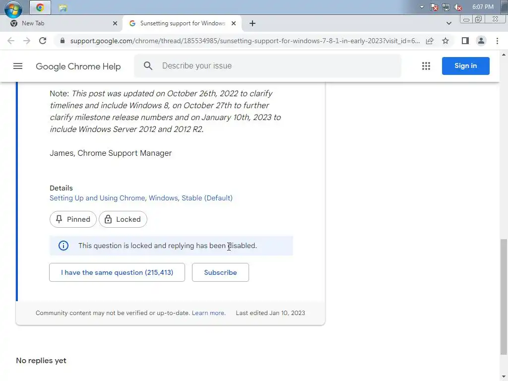Screen dimensions: 508x381
Task: Show hidden system tray icons arrow
Action: (422, 7)
